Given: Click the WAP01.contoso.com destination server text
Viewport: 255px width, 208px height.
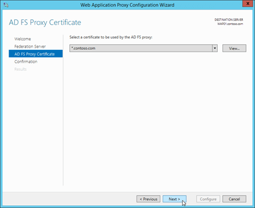Looking at the screenshot, I should click(230, 24).
